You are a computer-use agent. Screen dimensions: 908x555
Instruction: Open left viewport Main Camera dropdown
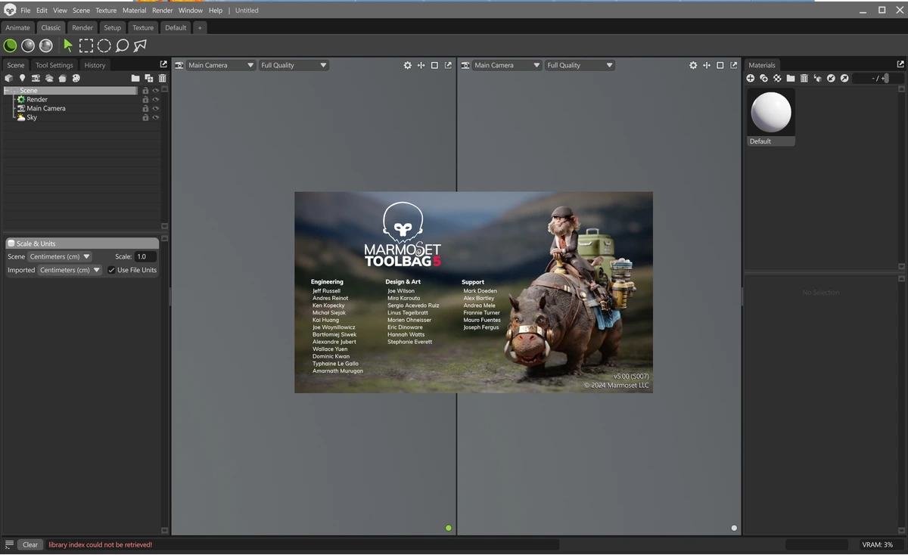click(x=220, y=65)
